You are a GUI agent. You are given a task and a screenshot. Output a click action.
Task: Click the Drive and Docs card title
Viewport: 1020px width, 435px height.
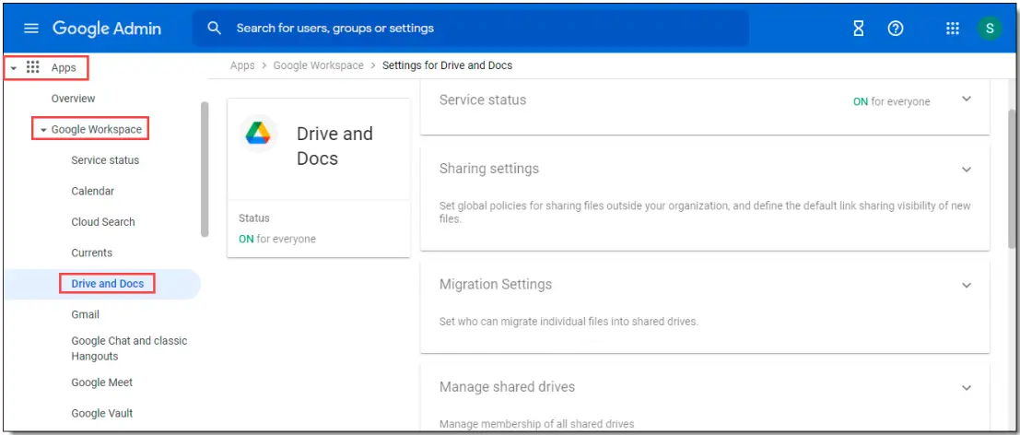pyautogui.click(x=334, y=146)
